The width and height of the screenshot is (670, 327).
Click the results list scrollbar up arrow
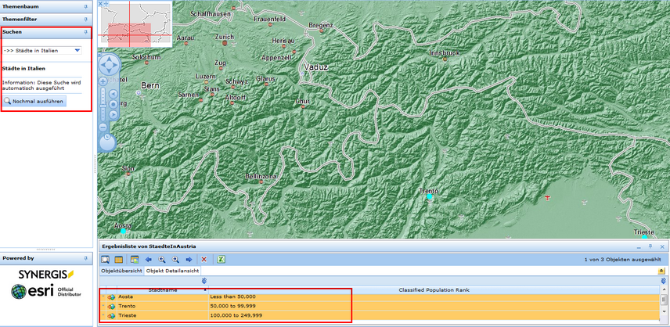pyautogui.click(x=664, y=289)
